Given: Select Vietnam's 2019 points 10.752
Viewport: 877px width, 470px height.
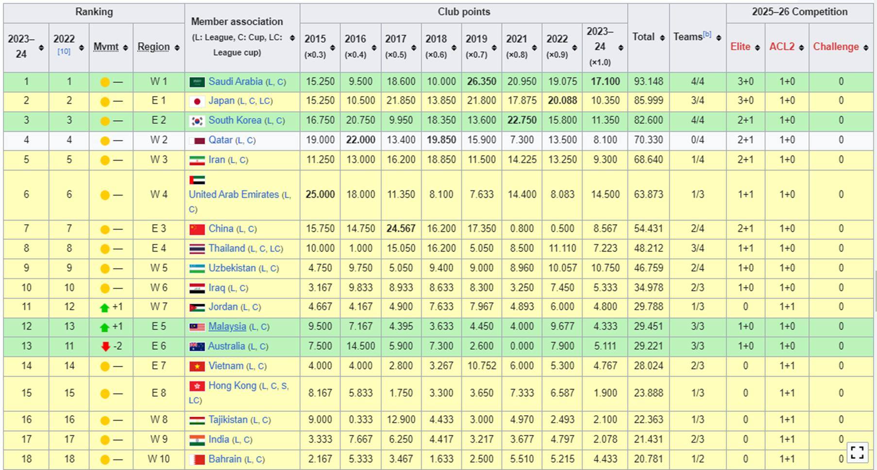Looking at the screenshot, I should 482,366.
